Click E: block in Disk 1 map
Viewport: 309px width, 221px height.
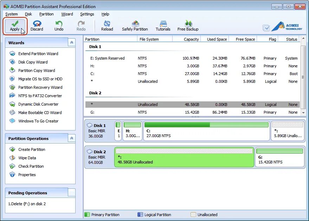118,131
